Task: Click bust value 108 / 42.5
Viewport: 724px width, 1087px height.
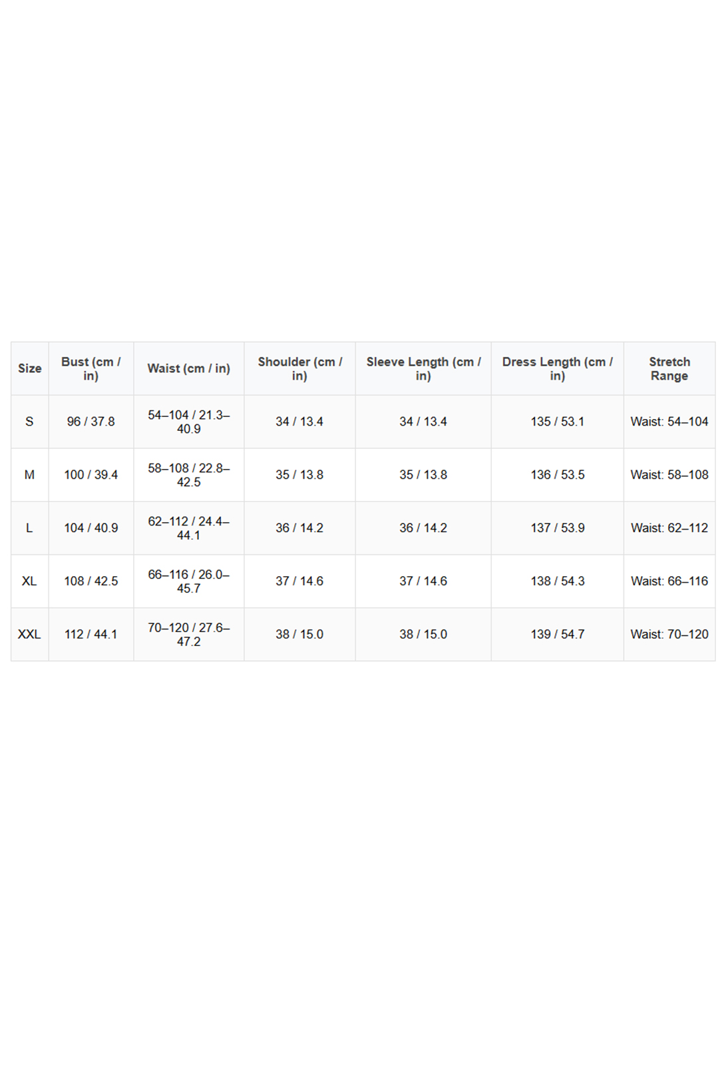Action: 90,581
